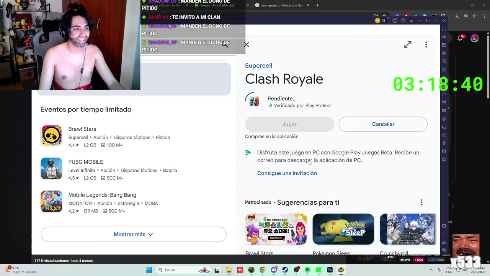The height and width of the screenshot is (276, 490).
Task: Click the Cancelar button
Action: [383, 124]
